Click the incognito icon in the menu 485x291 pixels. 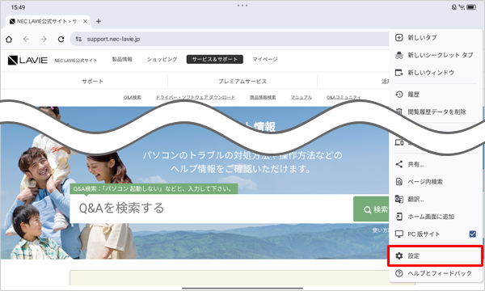(399, 55)
